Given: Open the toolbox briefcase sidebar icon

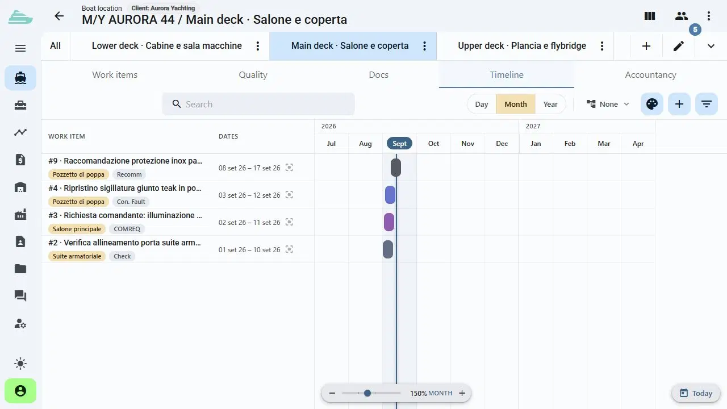Looking at the screenshot, I should point(20,105).
